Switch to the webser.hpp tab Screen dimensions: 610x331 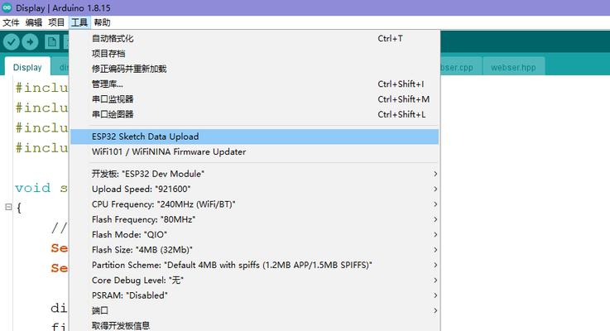click(513, 67)
